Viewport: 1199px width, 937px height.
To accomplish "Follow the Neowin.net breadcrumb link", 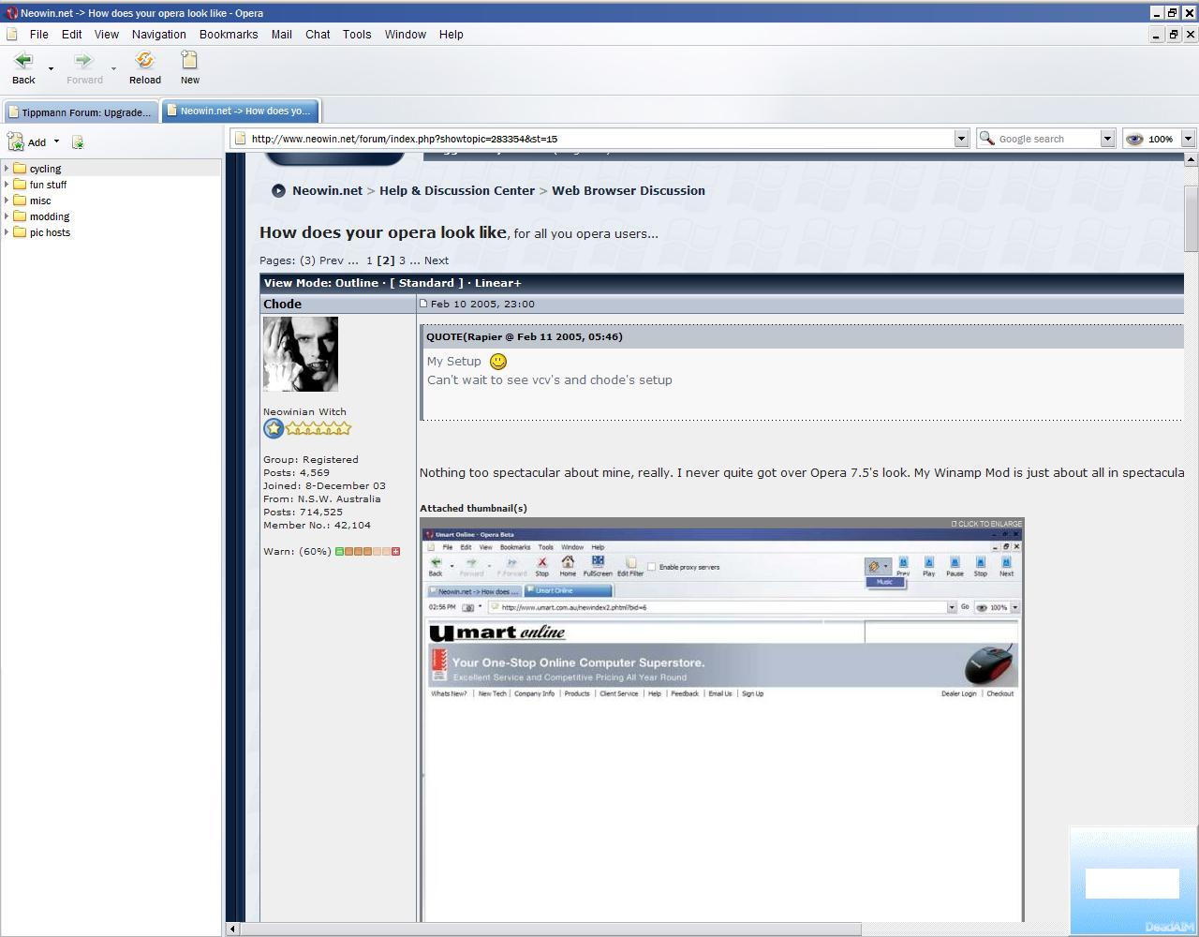I will (x=327, y=190).
